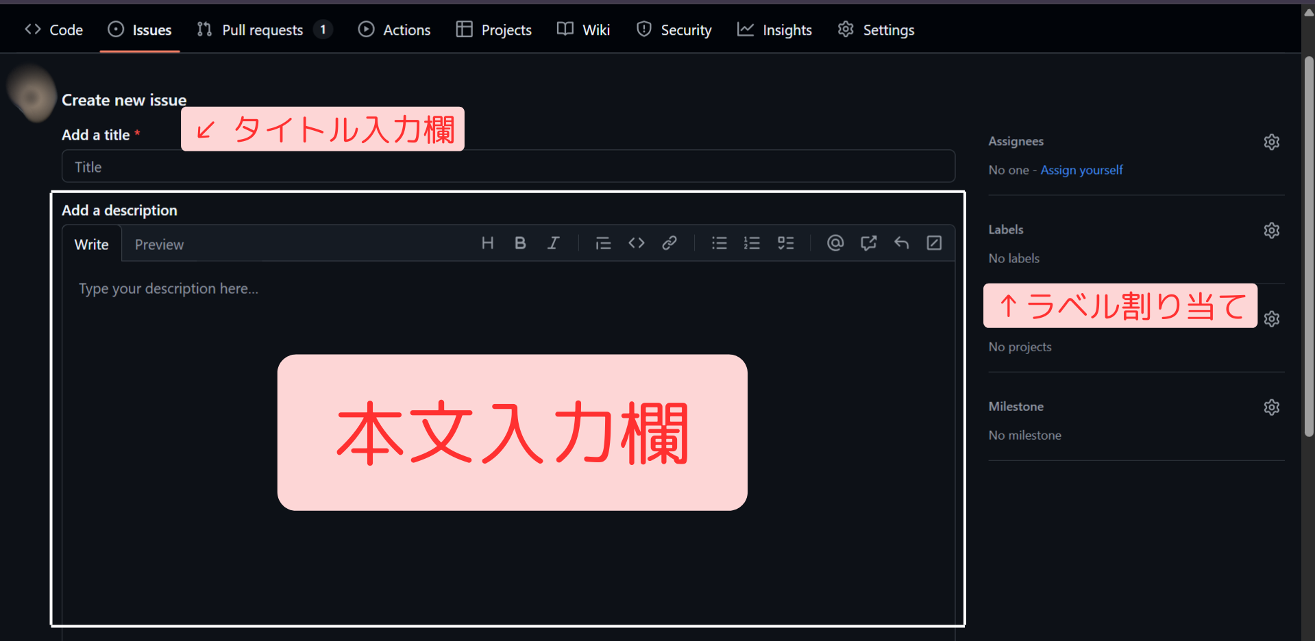Insert a quote block
The image size is (1315, 641).
point(603,243)
